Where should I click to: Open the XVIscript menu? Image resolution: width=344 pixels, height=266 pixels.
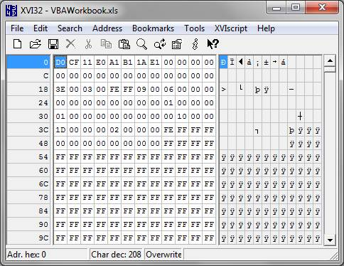point(231,28)
